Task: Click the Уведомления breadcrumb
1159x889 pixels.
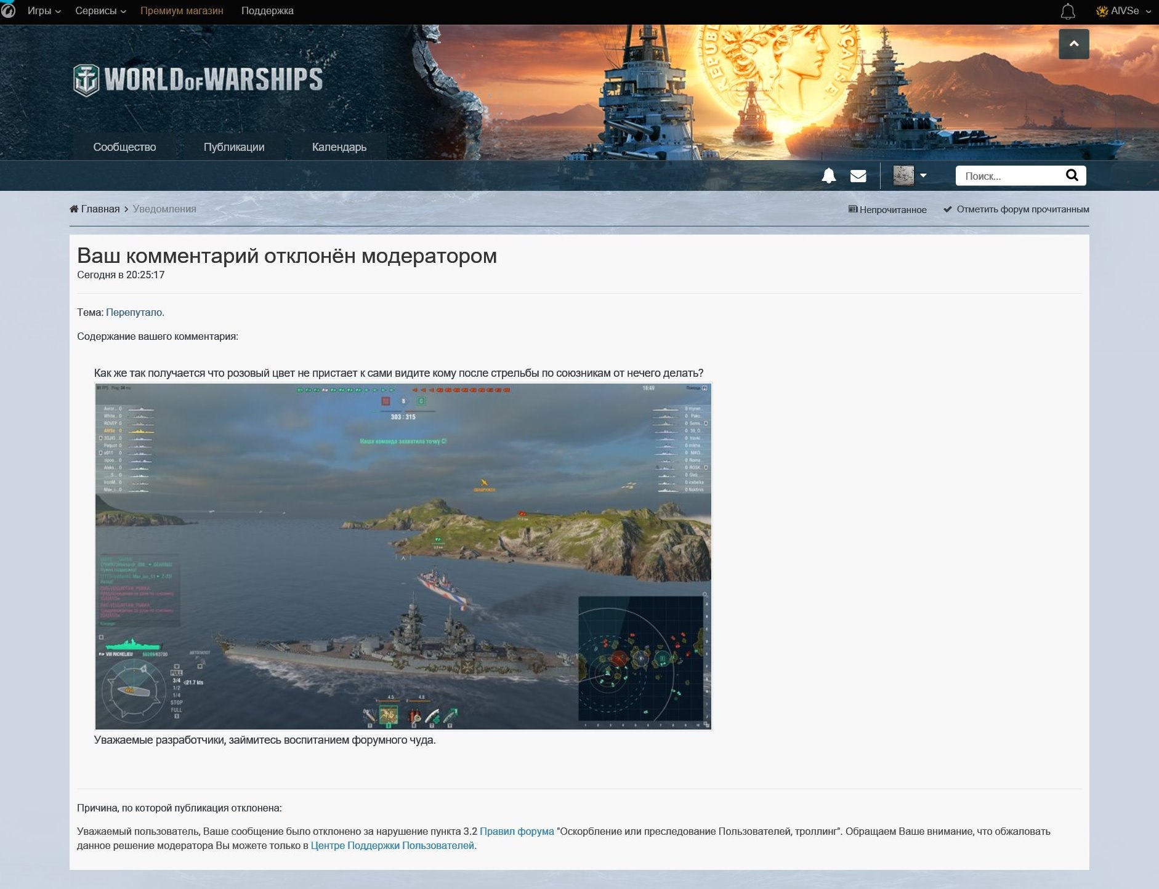Action: click(164, 209)
